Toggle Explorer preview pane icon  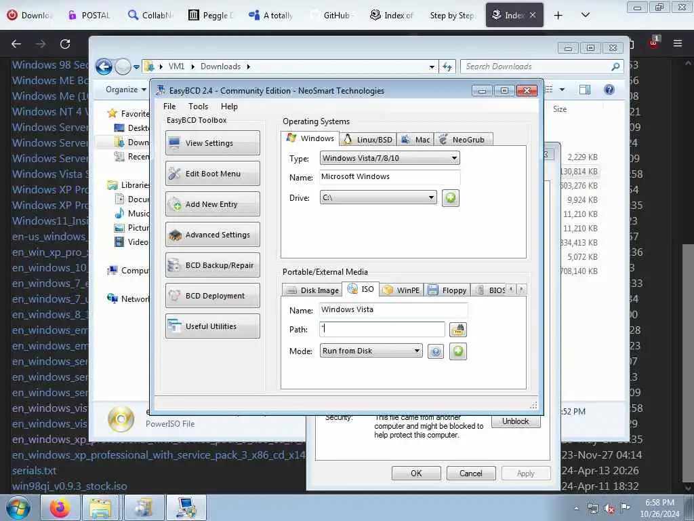(585, 90)
